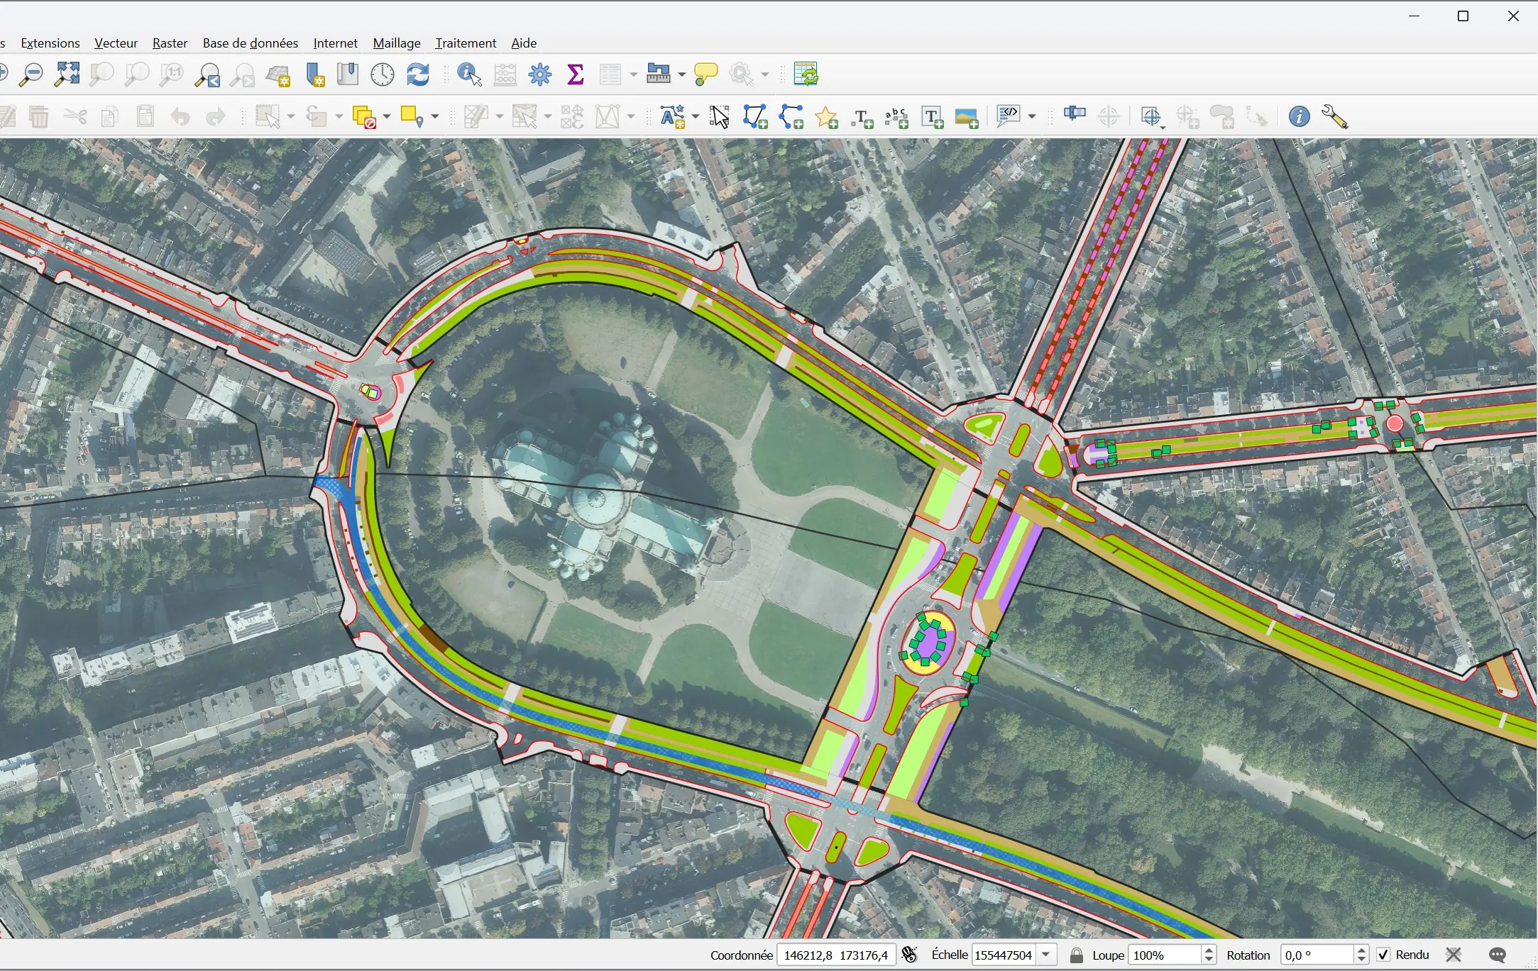This screenshot has height=971, width=1538.
Task: Click the Add Picture Annotation icon
Action: click(967, 117)
